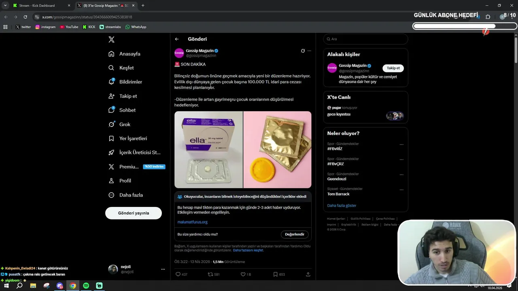518x291 pixels.
Task: Open Grok assistant
Action: [120, 124]
